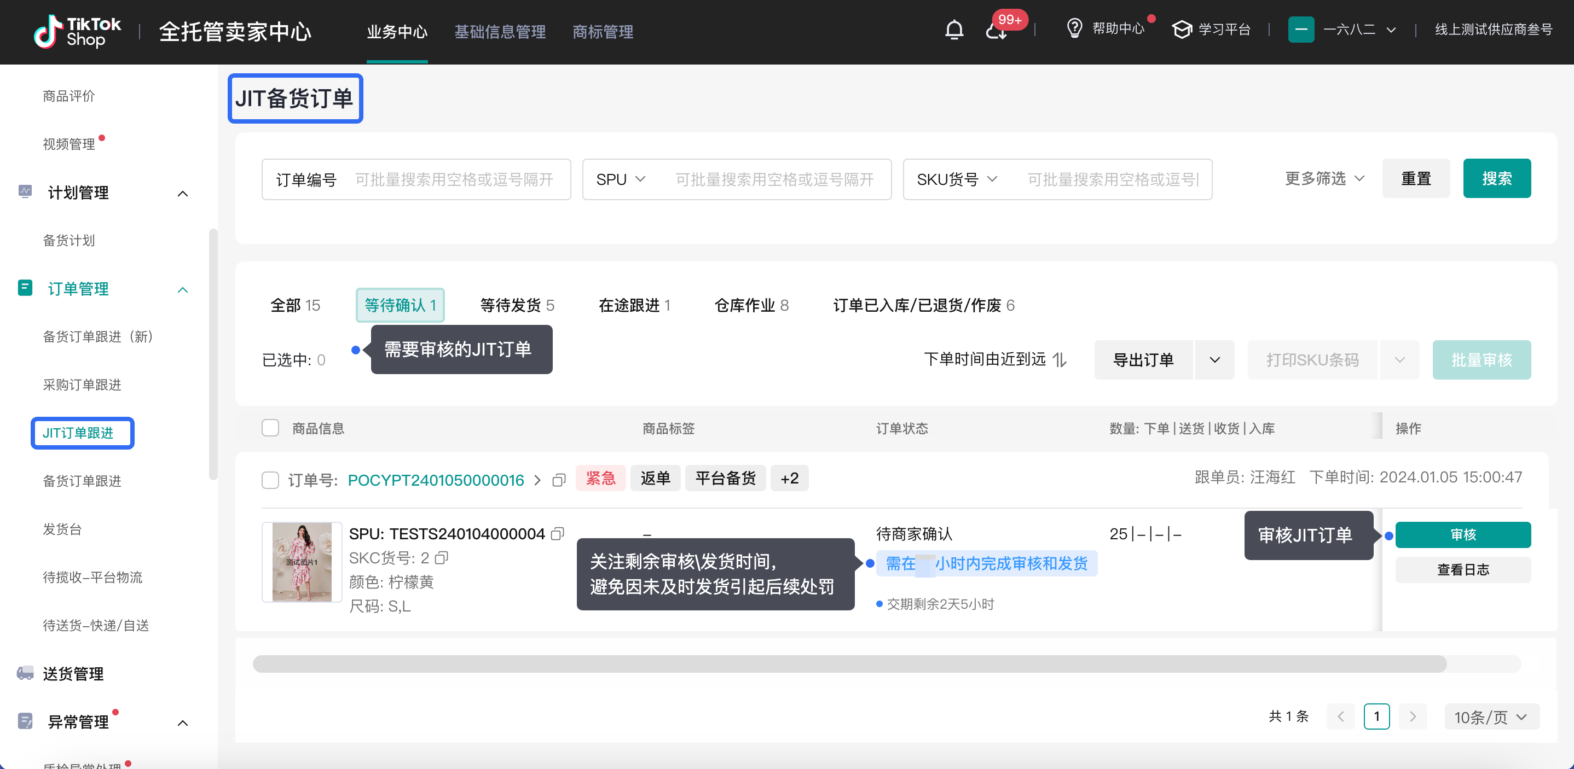Go to previous page arrow
This screenshot has height=769, width=1574.
pos(1341,716)
